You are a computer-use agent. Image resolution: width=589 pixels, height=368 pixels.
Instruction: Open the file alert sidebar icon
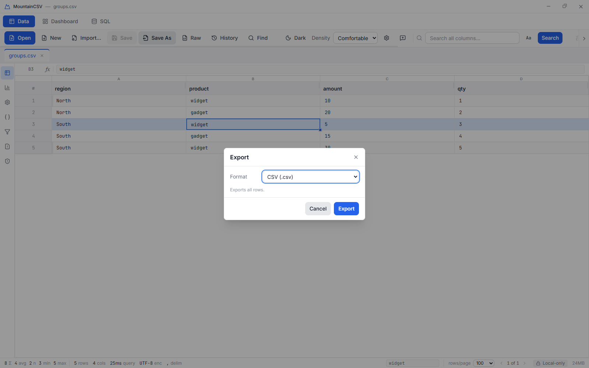click(x=7, y=146)
